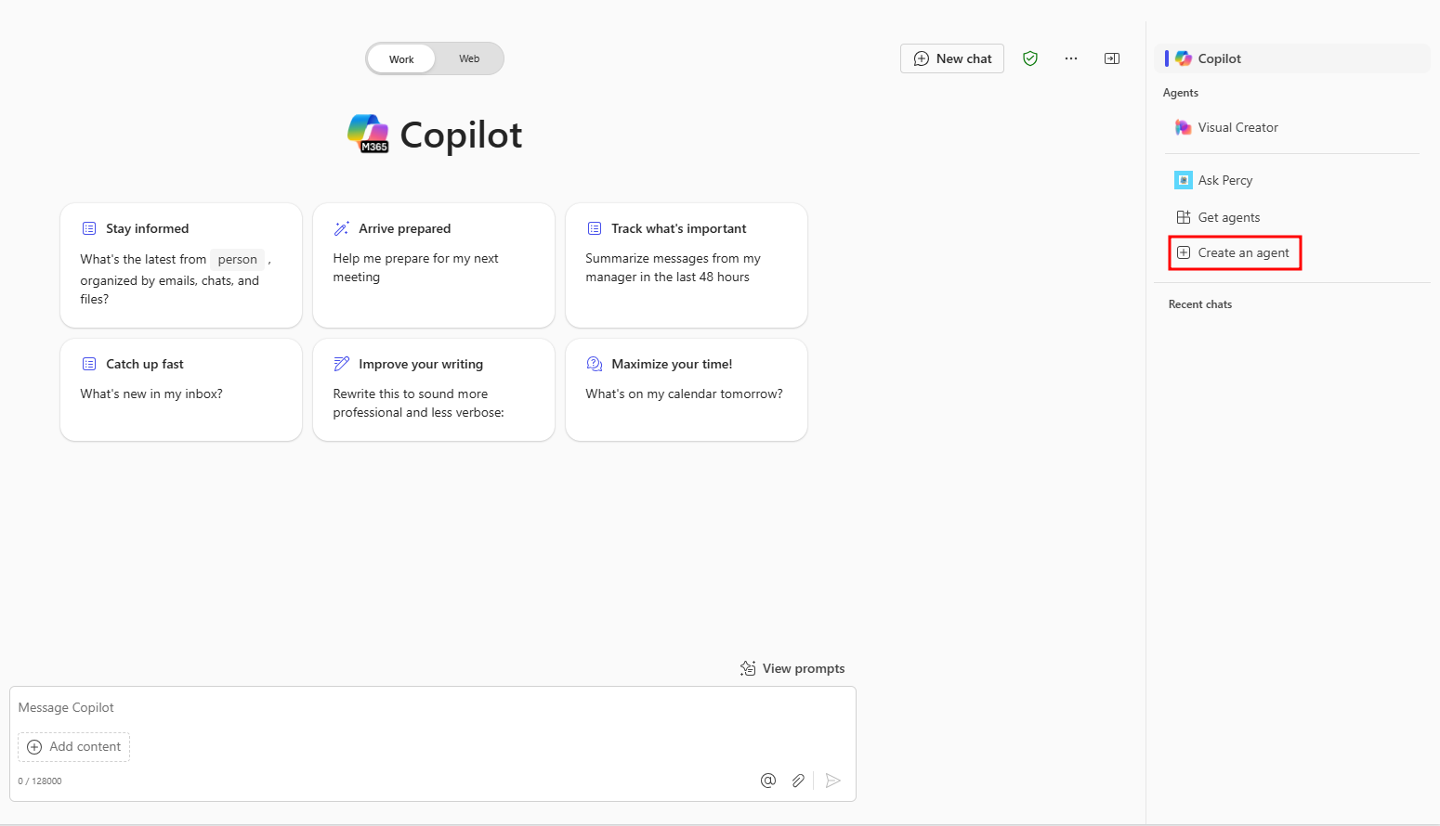1440x826 pixels.
Task: Click the Ask Percy icon
Action: [x=1184, y=180]
